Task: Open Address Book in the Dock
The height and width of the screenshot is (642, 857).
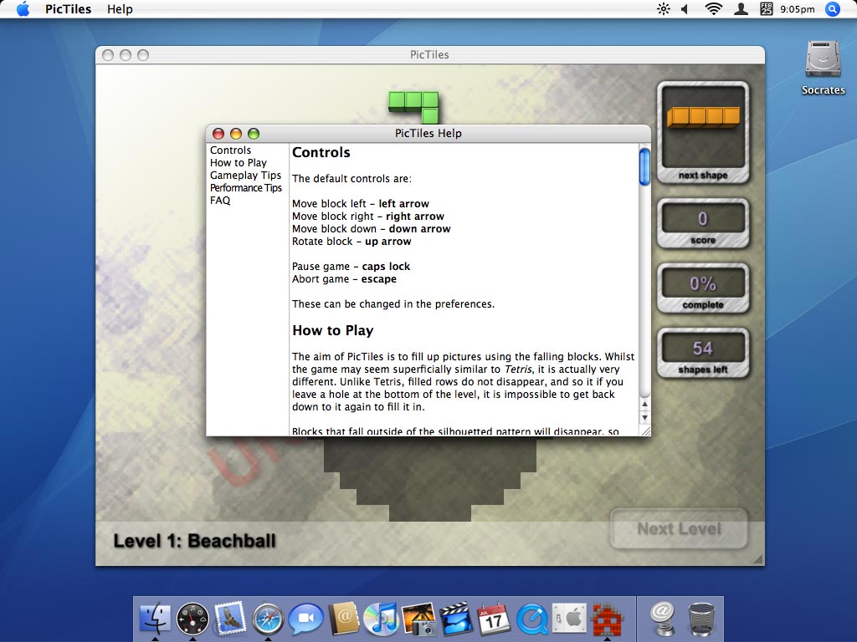Action: click(343, 619)
